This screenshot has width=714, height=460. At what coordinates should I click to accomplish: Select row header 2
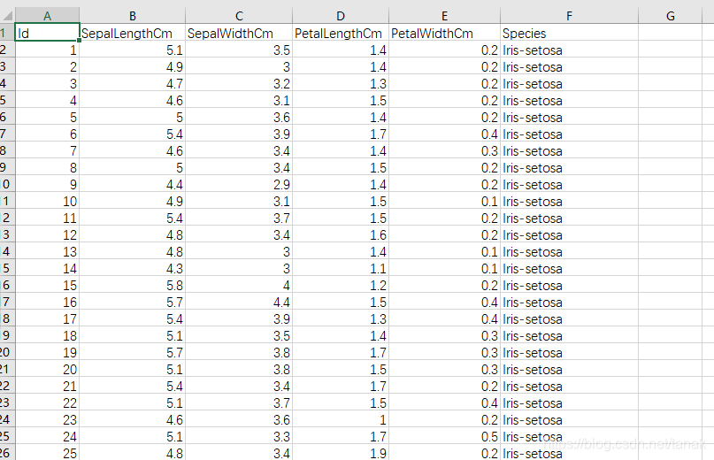[x=7, y=50]
